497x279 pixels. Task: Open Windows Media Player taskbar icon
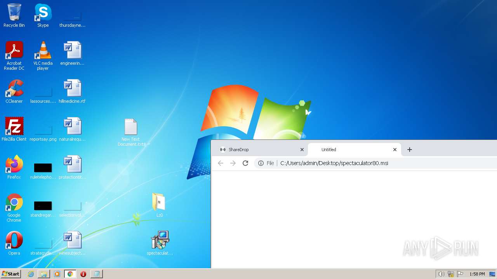(x=57, y=274)
